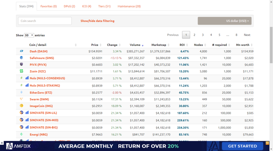Open the PIVX (PIVX) coin link
The width and height of the screenshot is (273, 151).
tap(38, 64)
